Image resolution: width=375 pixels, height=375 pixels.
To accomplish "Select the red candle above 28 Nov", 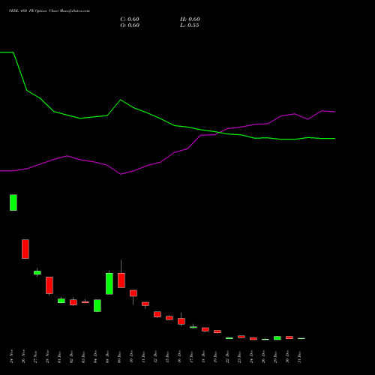I will point(49,285).
